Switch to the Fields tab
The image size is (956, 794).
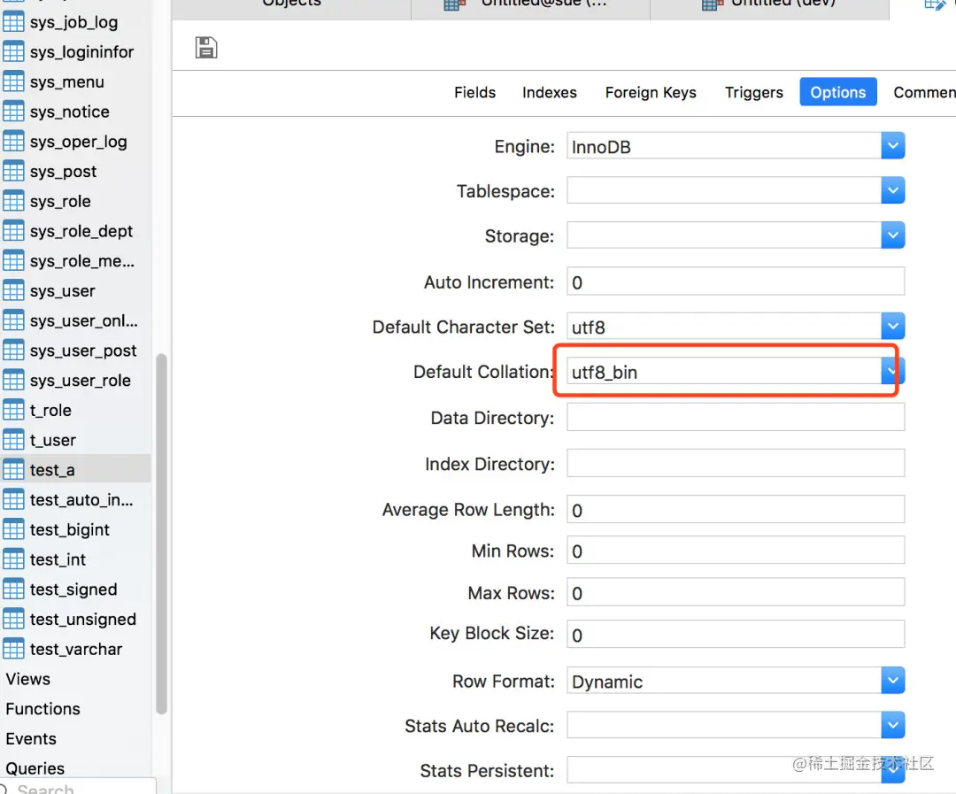[x=474, y=92]
